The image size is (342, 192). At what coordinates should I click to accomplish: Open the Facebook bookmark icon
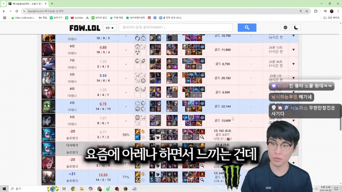[x=155, y=18]
